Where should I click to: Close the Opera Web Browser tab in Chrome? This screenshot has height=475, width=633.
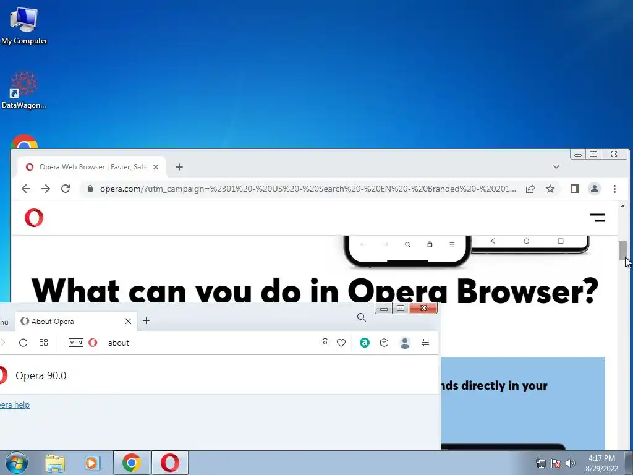pos(156,167)
